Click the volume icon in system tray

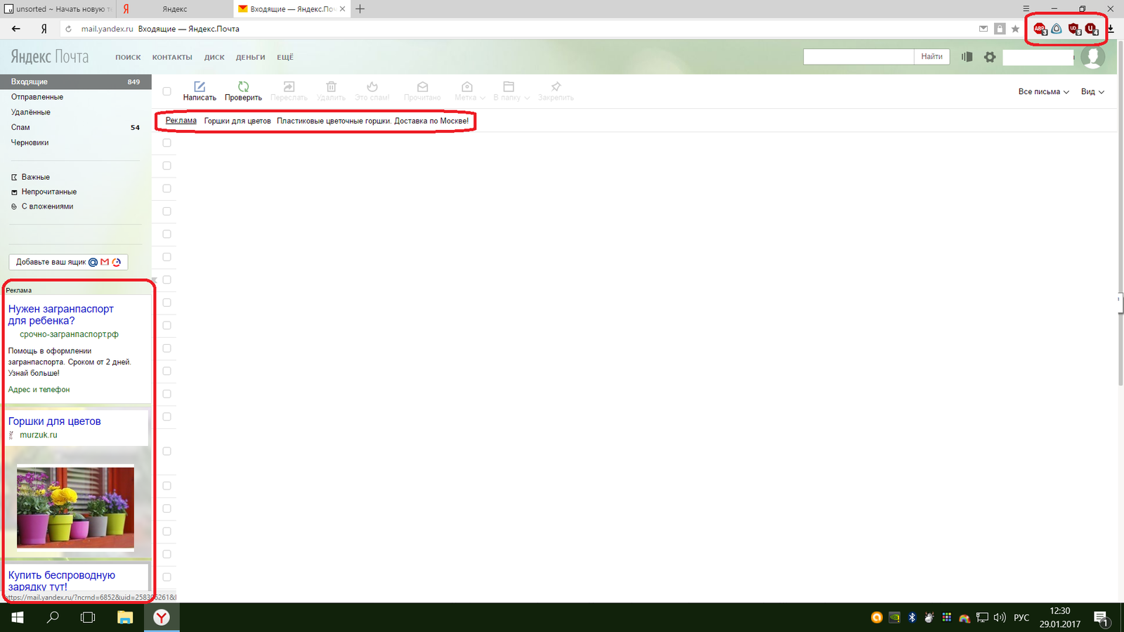point(999,617)
